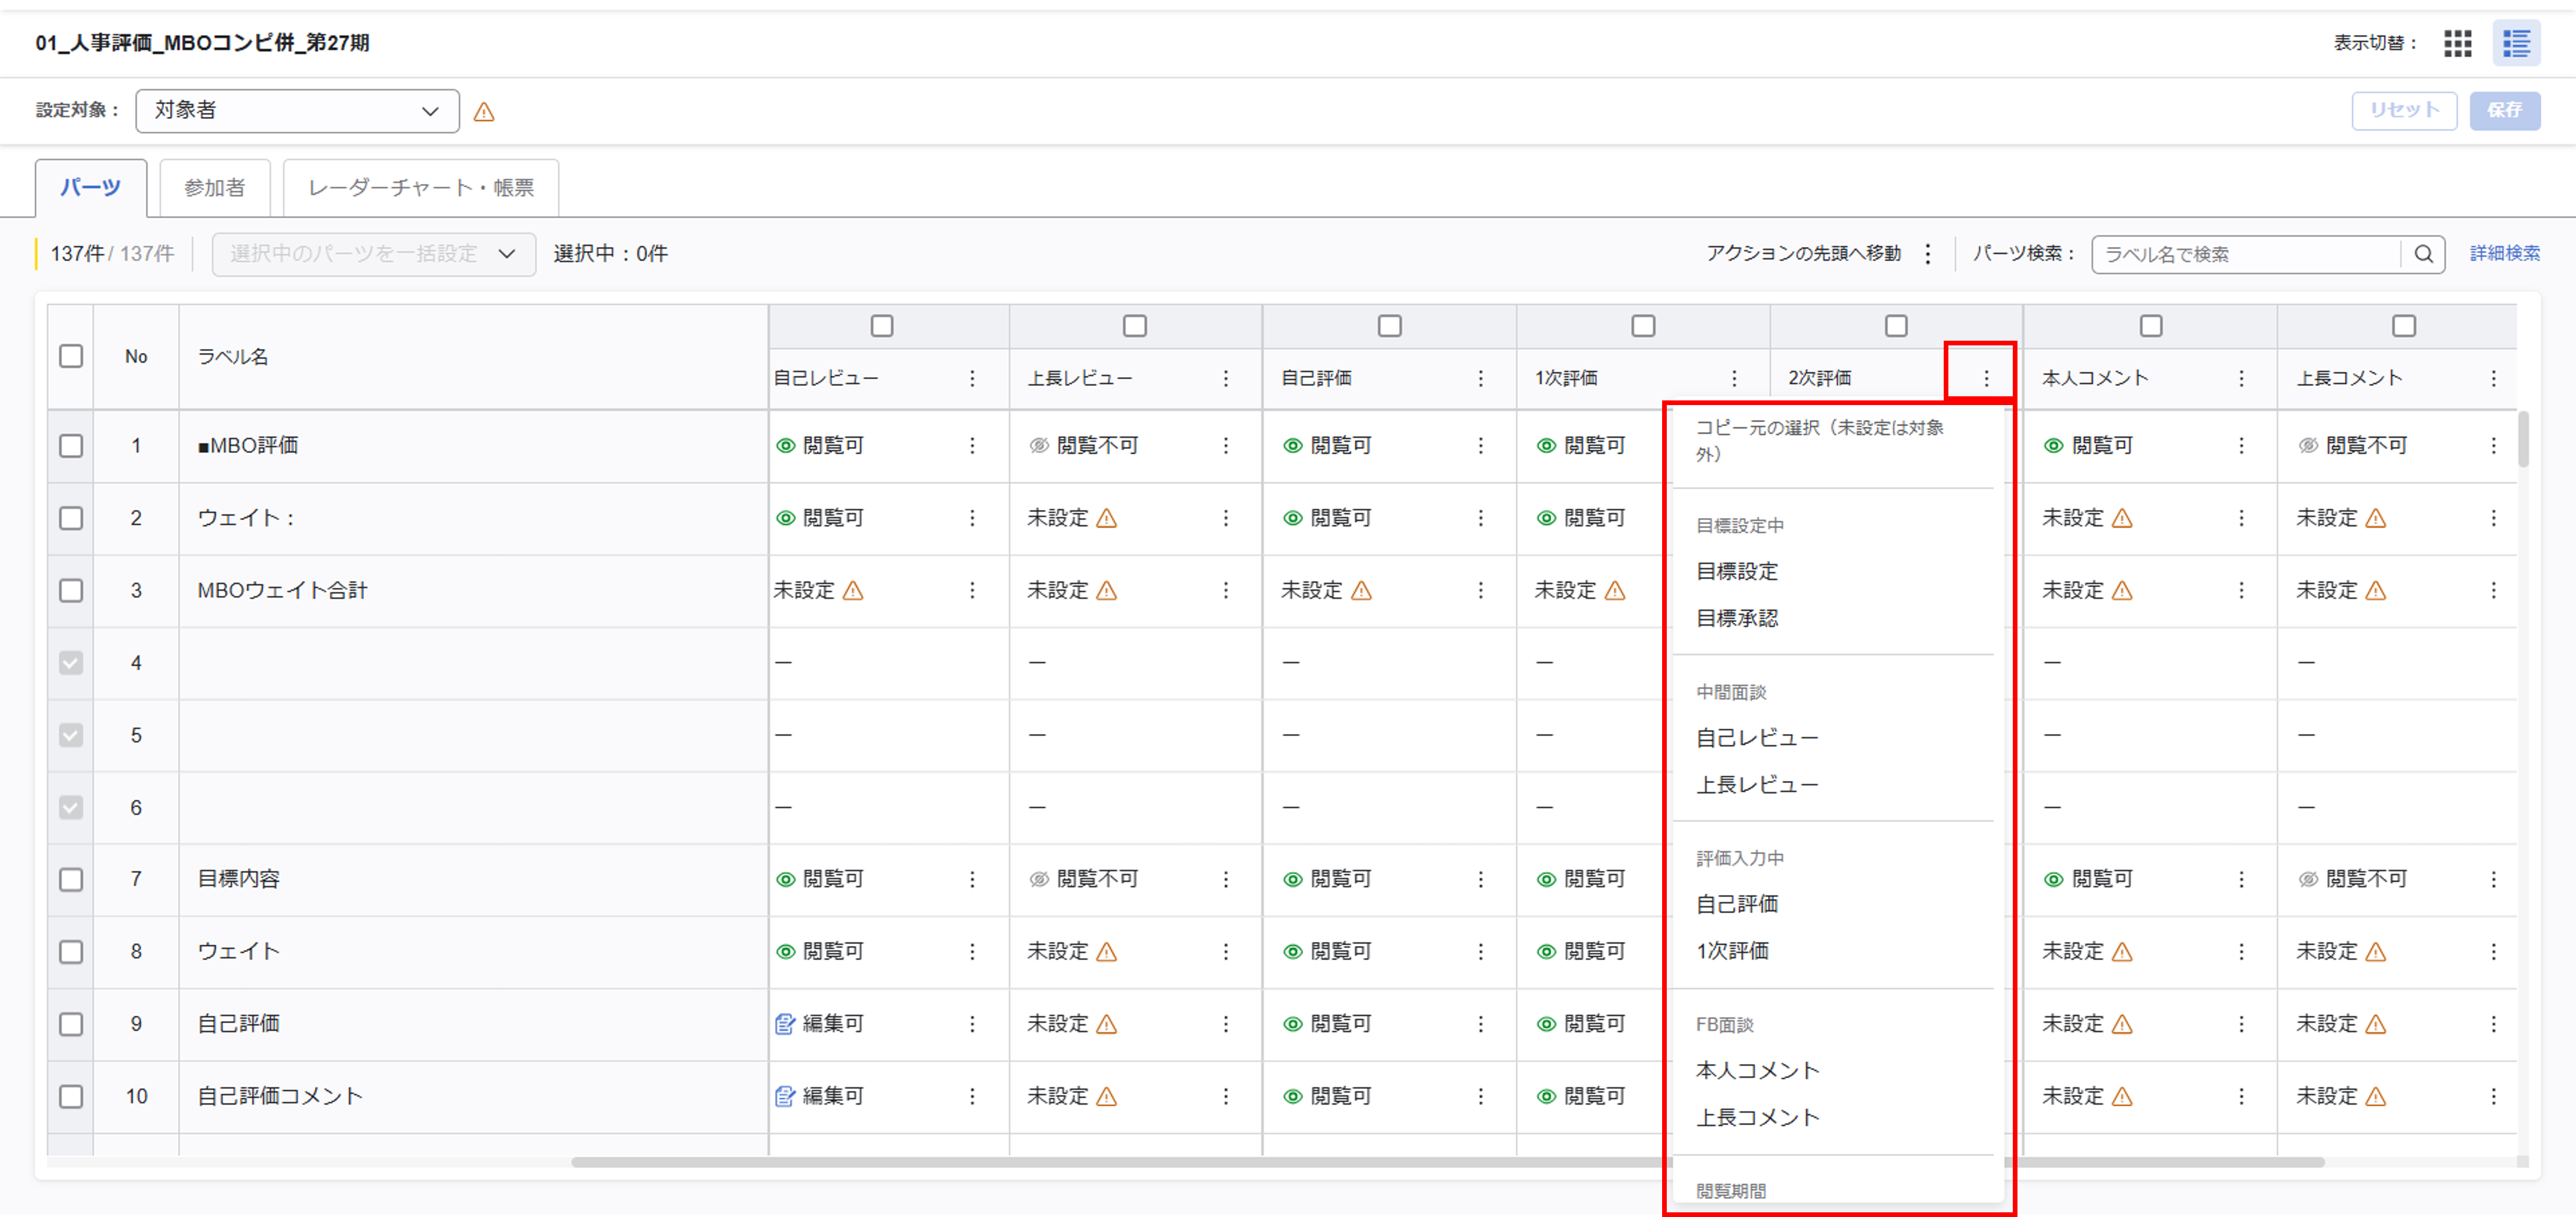This screenshot has height=1217, width=2576.
Task: Switch to the 参加者 tab
Action: [214, 188]
